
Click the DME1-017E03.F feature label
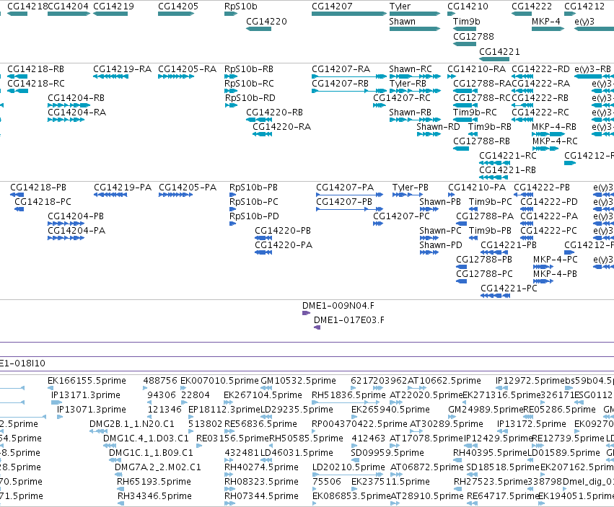click(349, 320)
